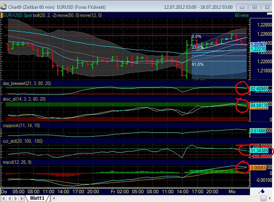Viewport: 274px width, 202px height.
Task: Click the 1,22270 price tag
Action: (x=258, y=49)
